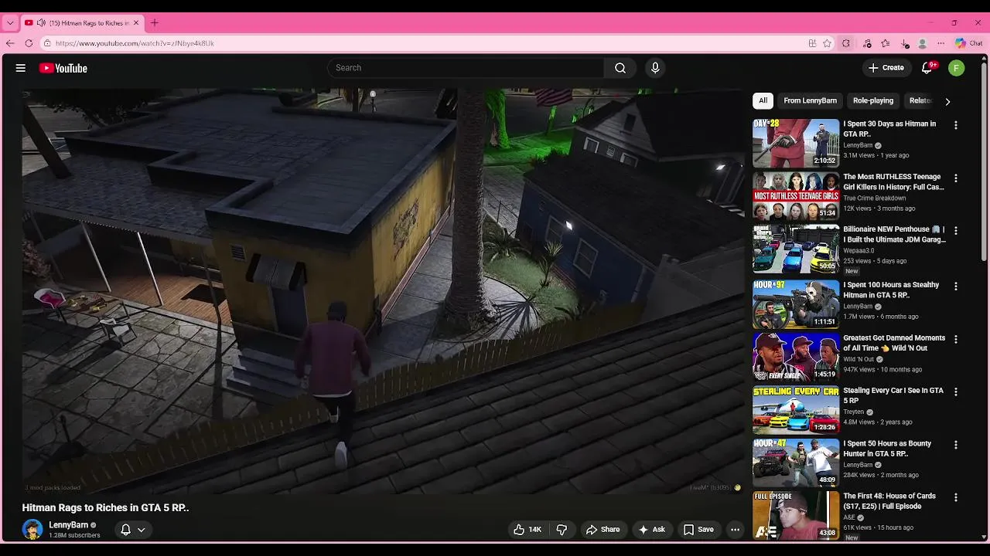The width and height of the screenshot is (990, 556).
Task: Open options for I Spent 30 Days video
Action: [956, 125]
